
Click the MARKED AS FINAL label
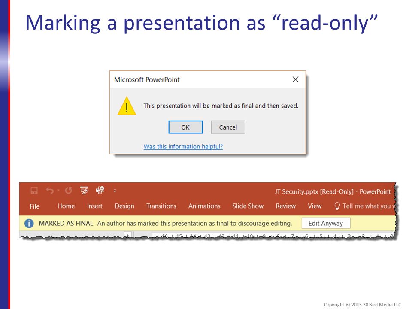[66, 223]
